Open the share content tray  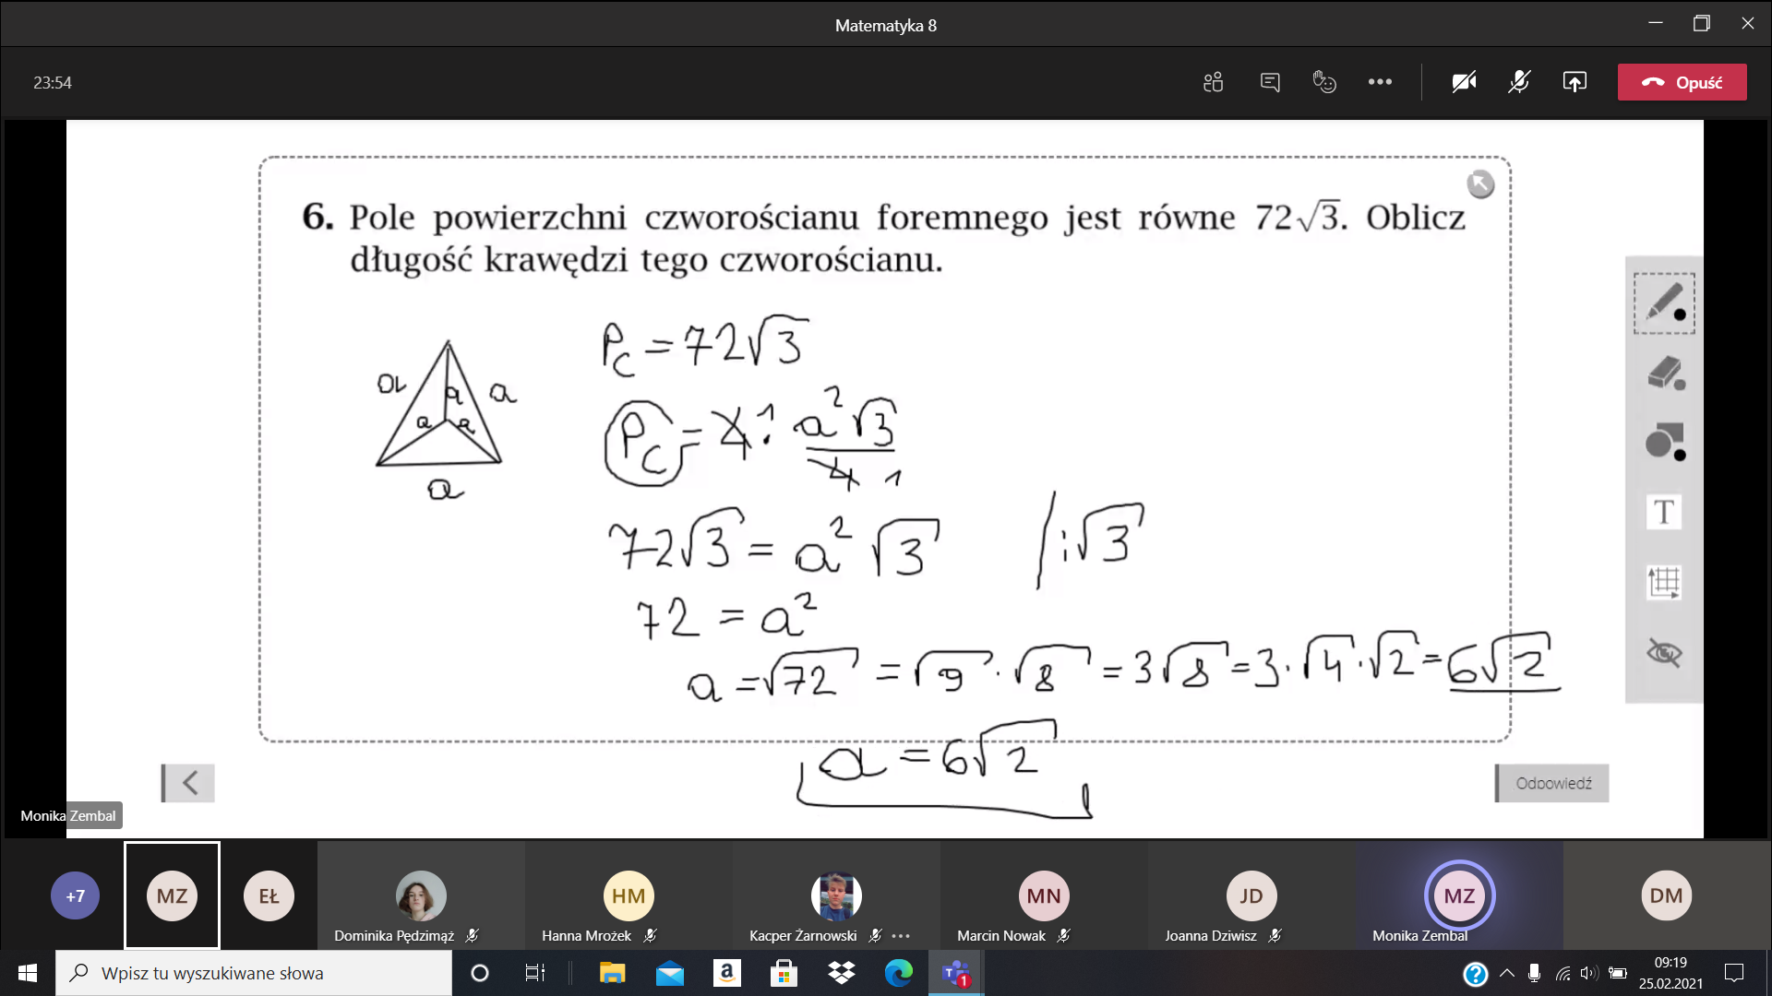point(1574,82)
